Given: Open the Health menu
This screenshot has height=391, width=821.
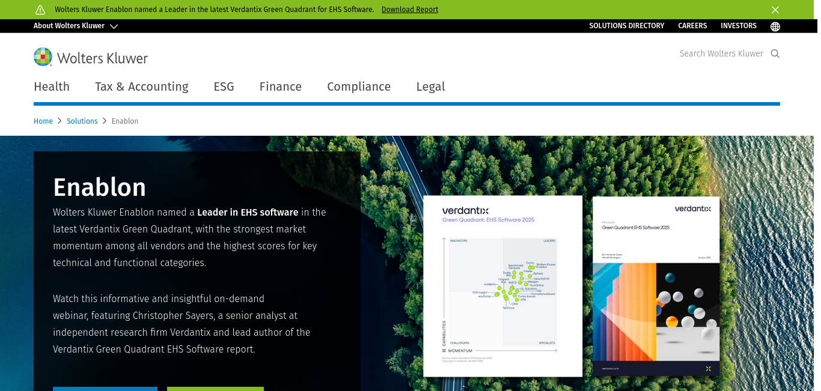Looking at the screenshot, I should 52,86.
